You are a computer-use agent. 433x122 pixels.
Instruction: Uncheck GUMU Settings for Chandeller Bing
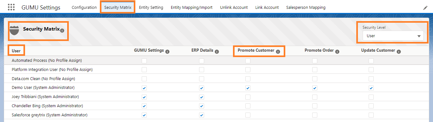144,106
